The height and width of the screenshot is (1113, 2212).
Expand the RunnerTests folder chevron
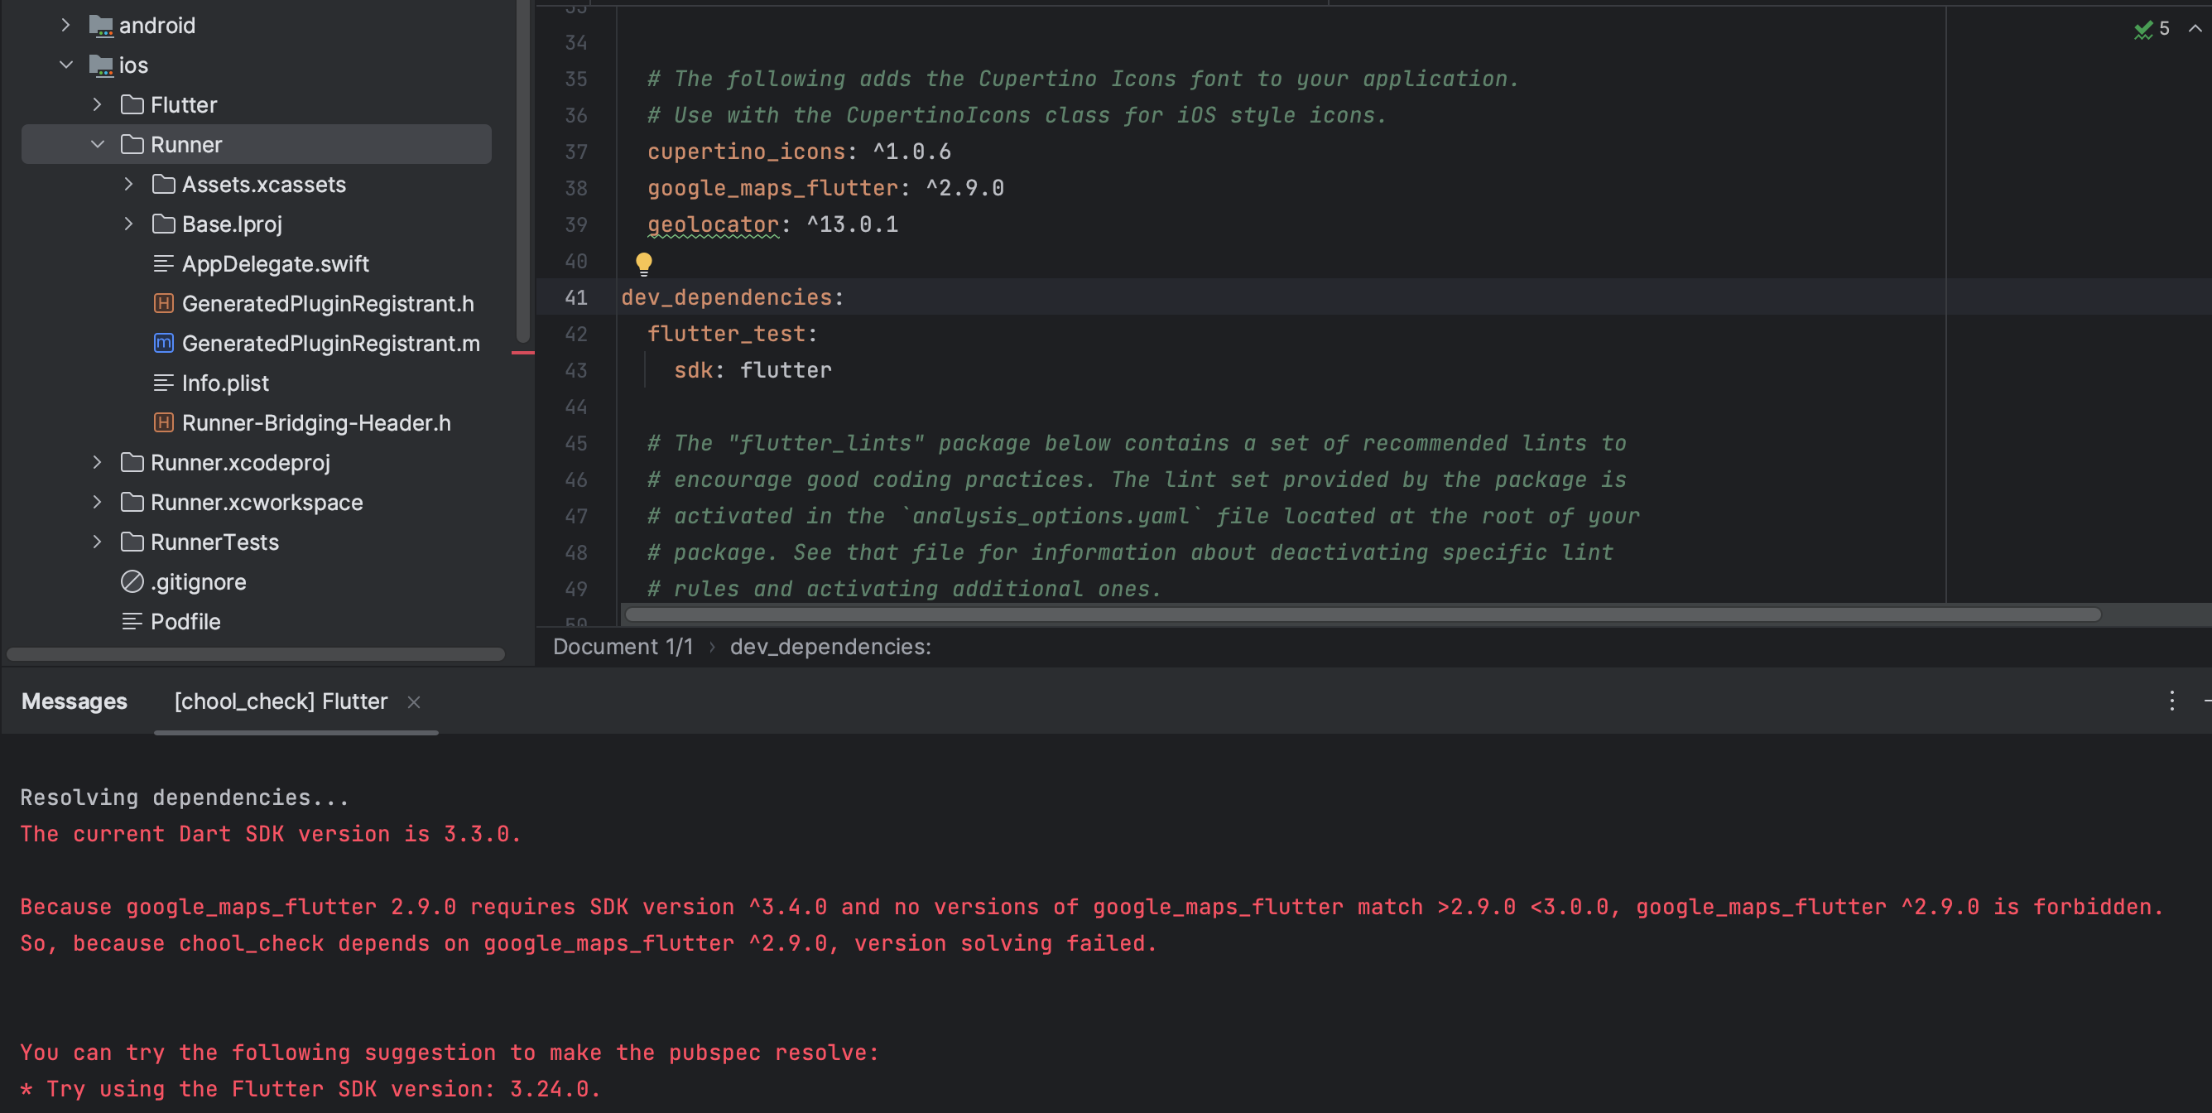point(97,542)
